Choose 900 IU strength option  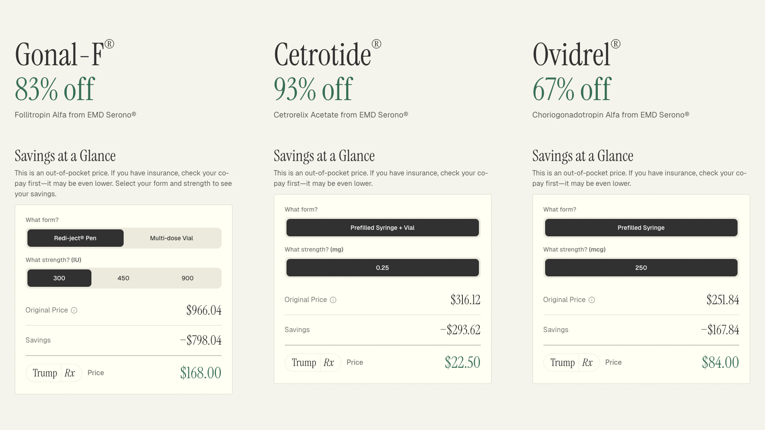point(187,278)
